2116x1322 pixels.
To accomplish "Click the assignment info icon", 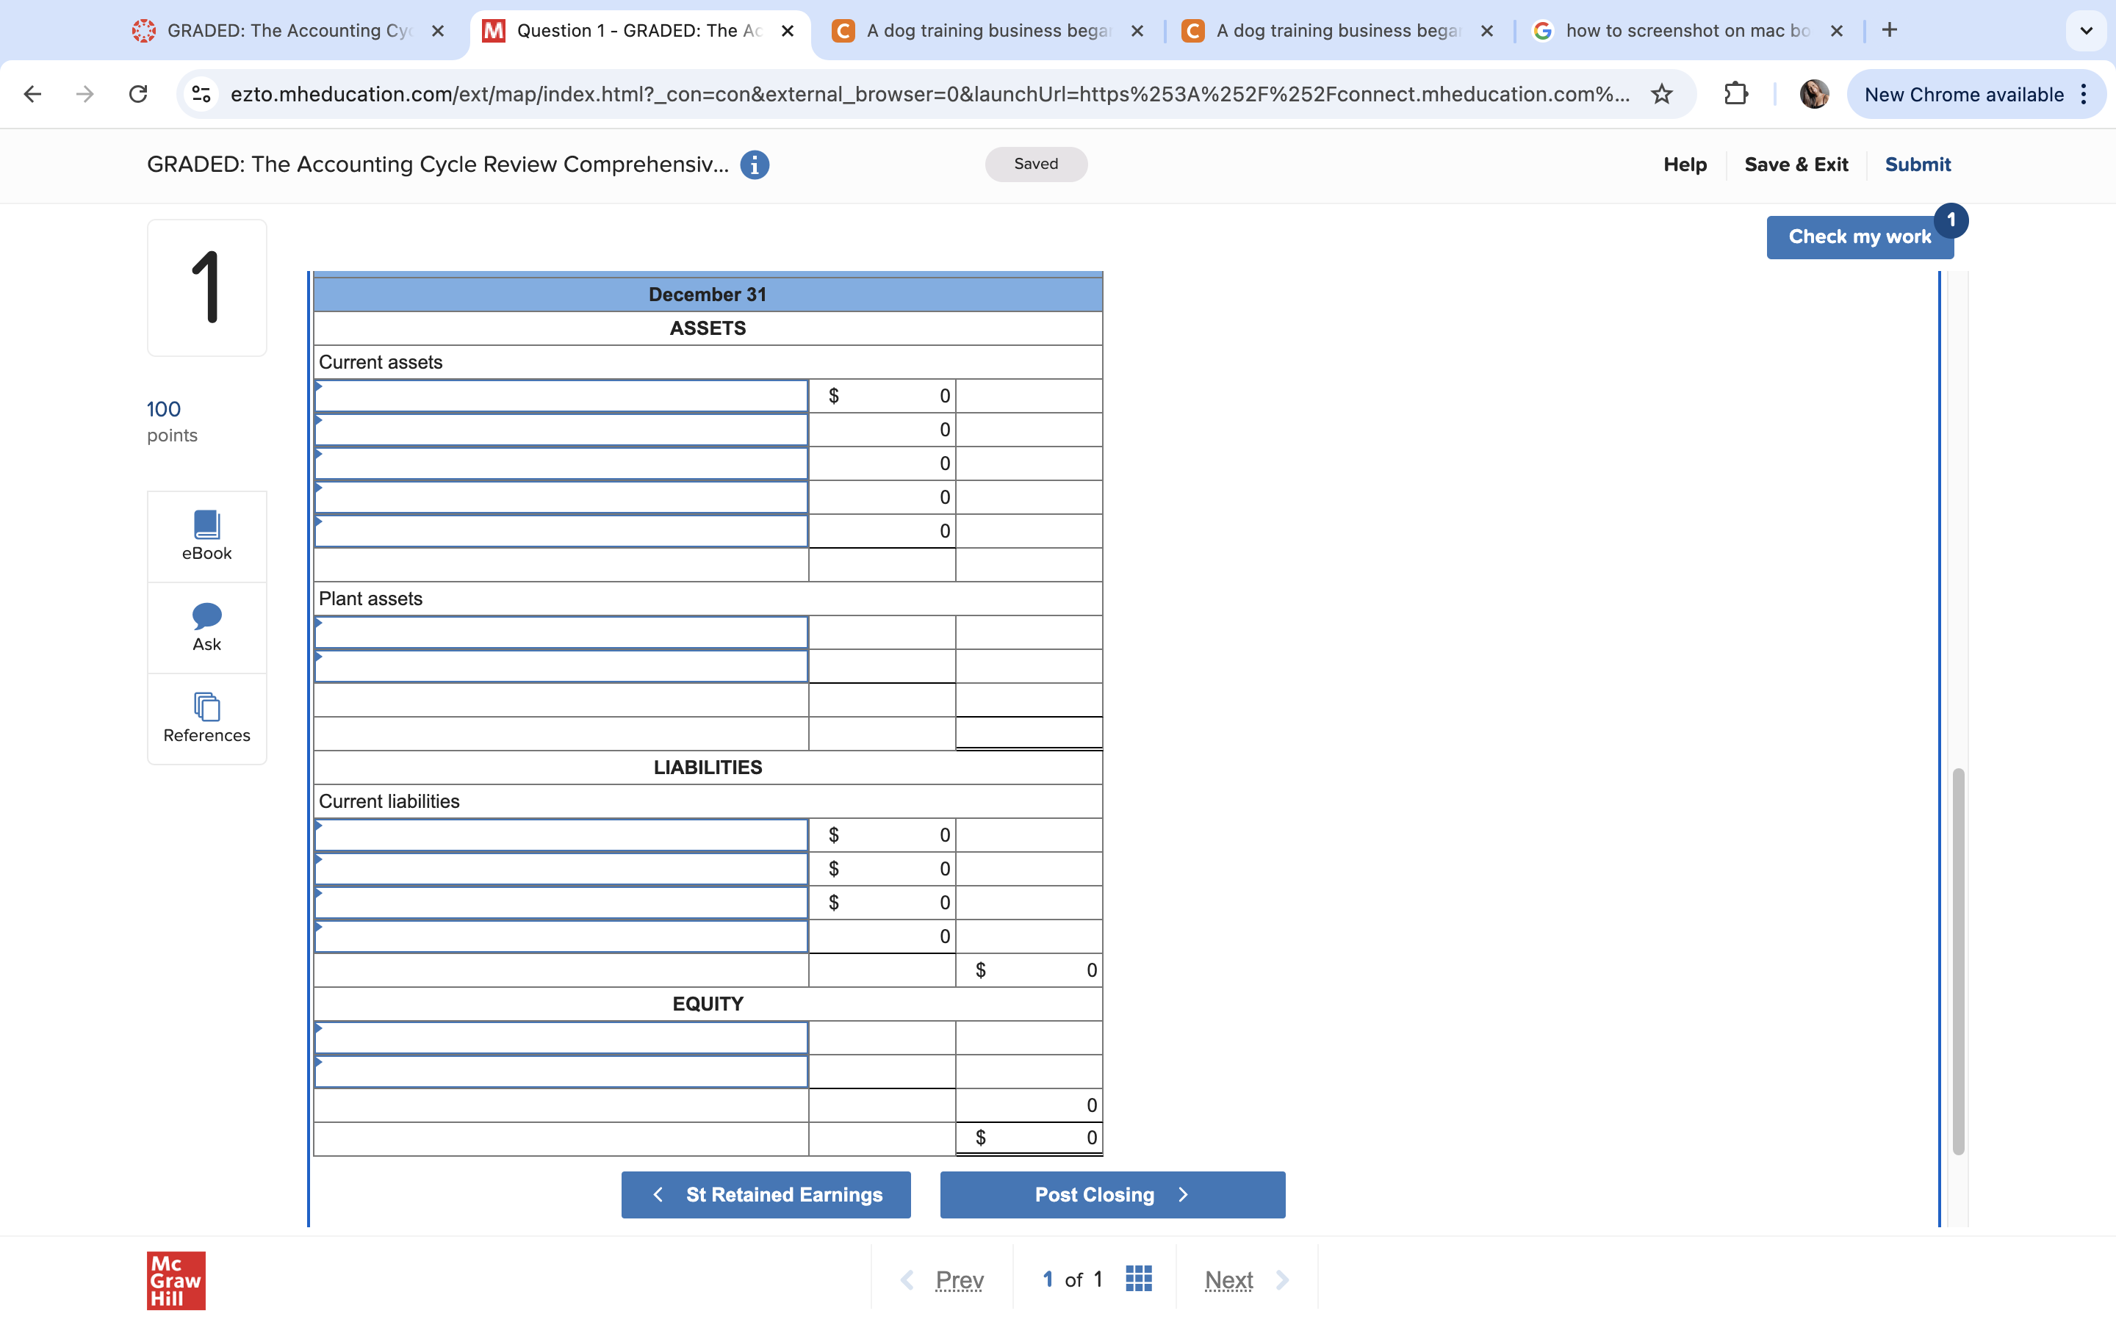I will [754, 165].
